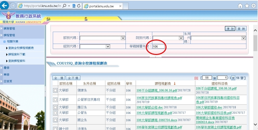The height and width of the screenshot is (130, 258).
Task: Select 相關作業 in the sidebar
Action: pyautogui.click(x=13, y=41)
